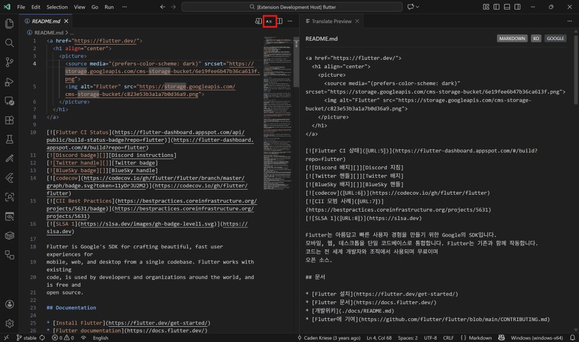The width and height of the screenshot is (579, 342).
Task: Click the README.md breadcrumb item
Action: 49,32
